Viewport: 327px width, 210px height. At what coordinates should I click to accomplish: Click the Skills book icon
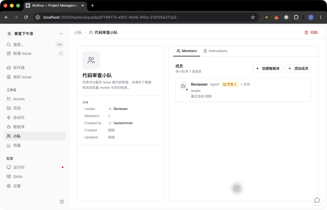[8, 177]
